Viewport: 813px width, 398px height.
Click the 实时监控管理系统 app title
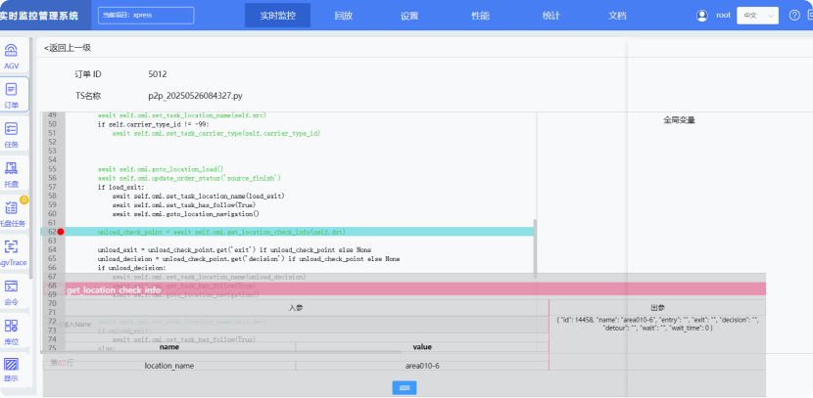[39, 16]
